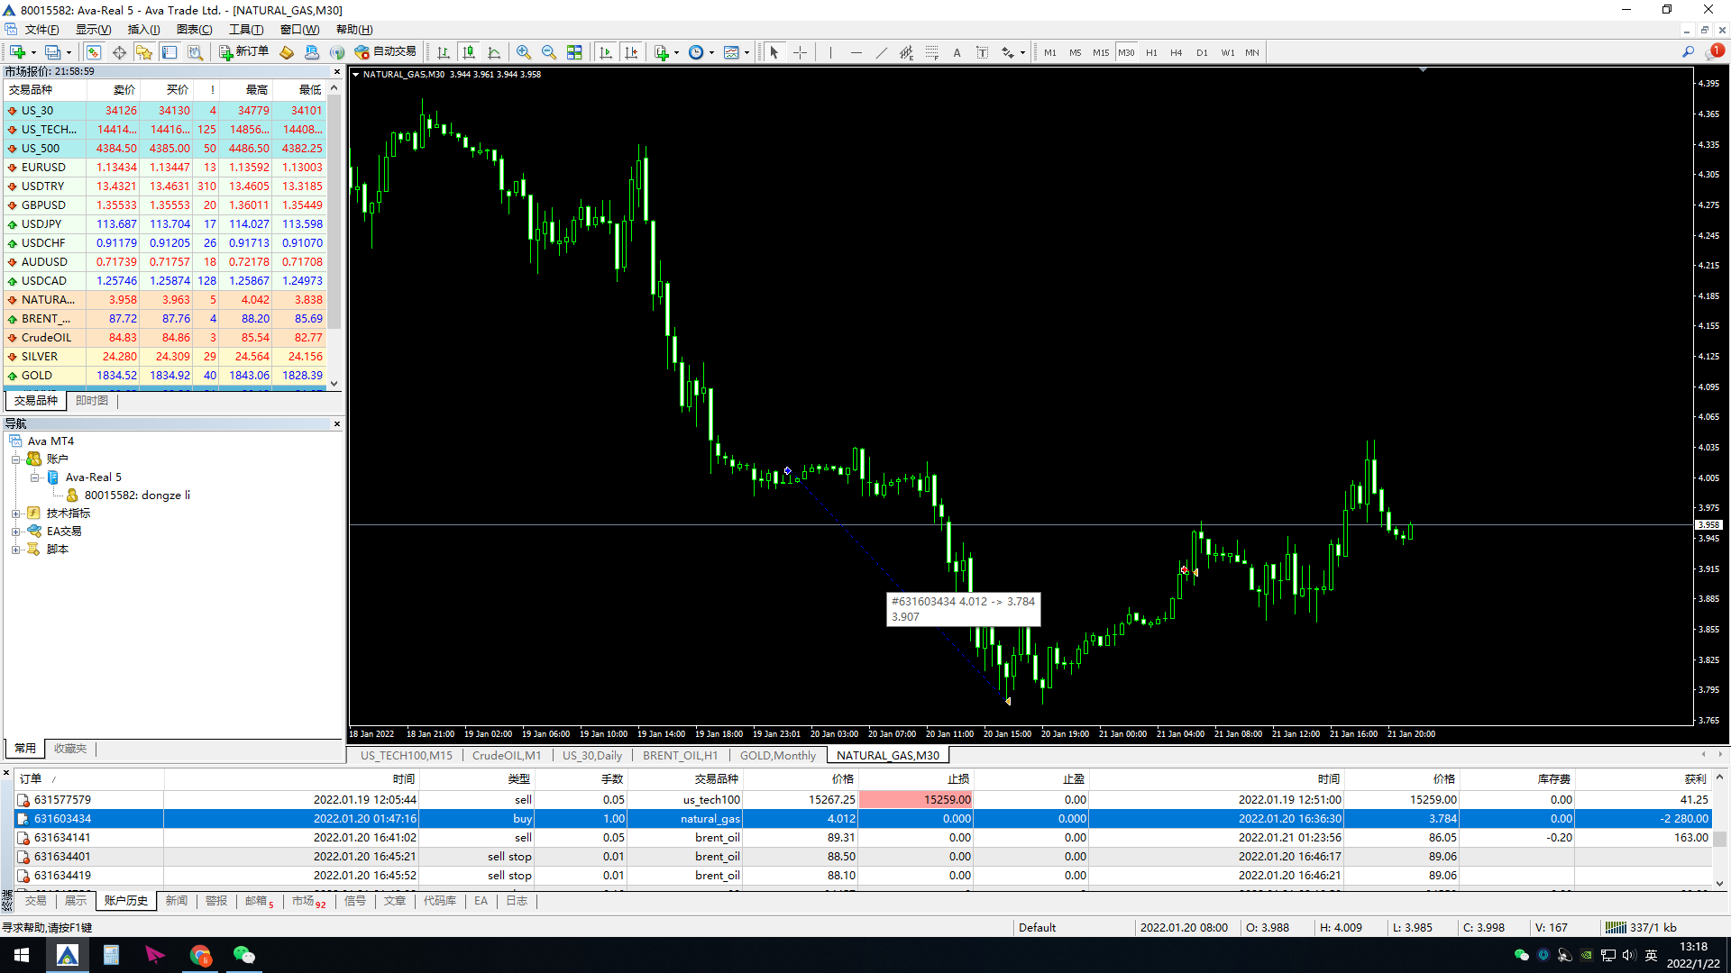Screen dimensions: 1731x973
Task: Zoom in on the chart
Action: point(524,52)
